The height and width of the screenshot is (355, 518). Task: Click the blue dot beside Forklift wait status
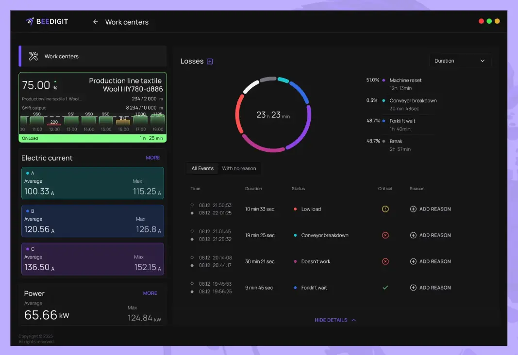[295, 288]
